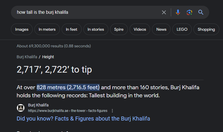Open the three-dot menu beside burjkhalifa.ae URL
This screenshot has height=132, width=223.
[x=112, y=111]
